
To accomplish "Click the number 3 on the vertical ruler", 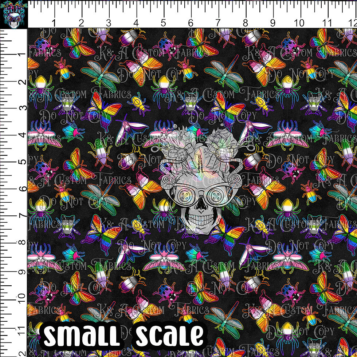I will pos(23,108).
